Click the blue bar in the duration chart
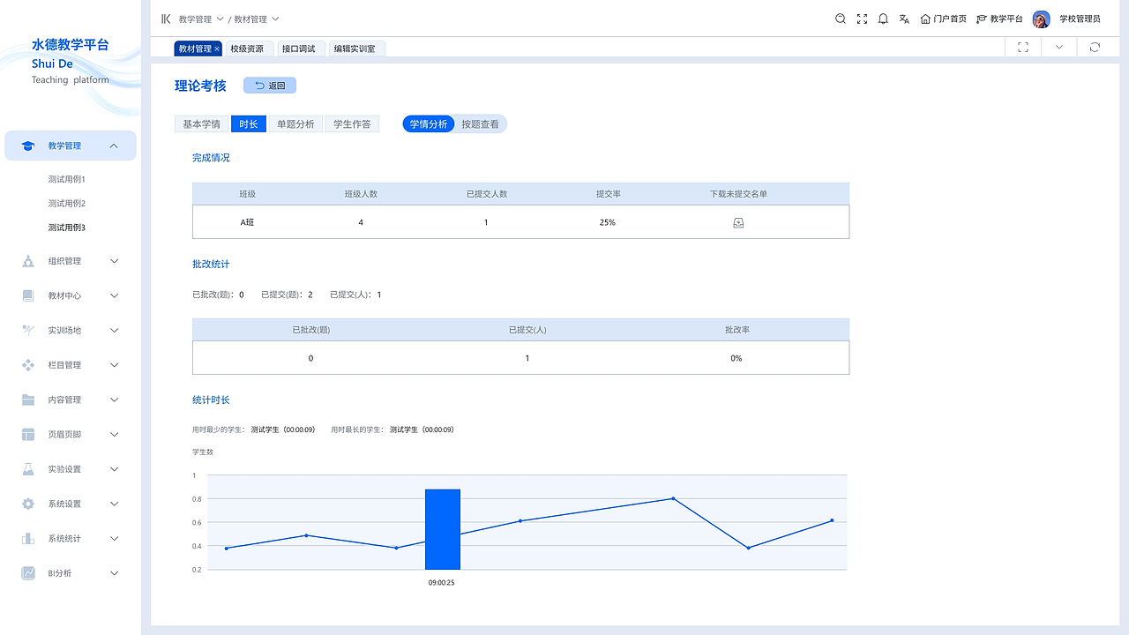Image resolution: width=1129 pixels, height=635 pixels. point(443,529)
